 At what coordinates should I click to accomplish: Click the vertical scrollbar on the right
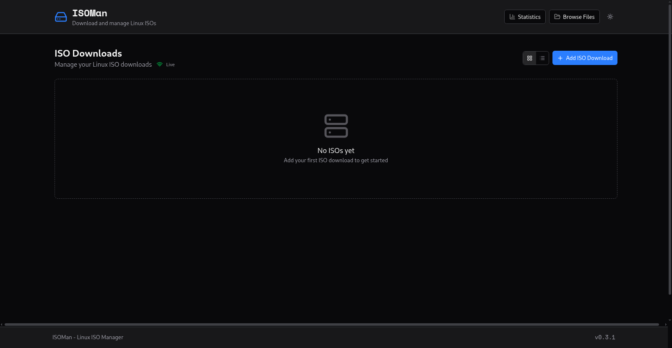[669, 147]
